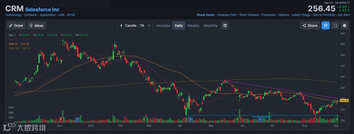The image size is (354, 134).
Task: Open the Draw tools
Action: [16, 26]
